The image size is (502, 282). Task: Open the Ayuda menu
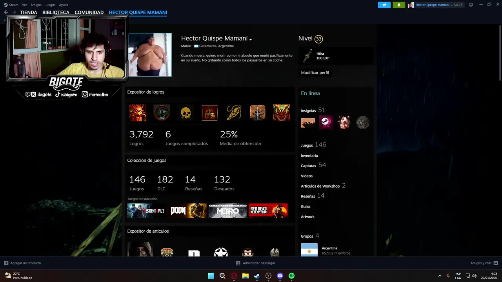click(x=64, y=5)
